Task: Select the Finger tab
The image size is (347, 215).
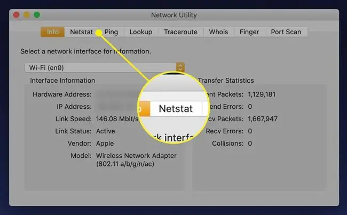Action: [x=249, y=32]
